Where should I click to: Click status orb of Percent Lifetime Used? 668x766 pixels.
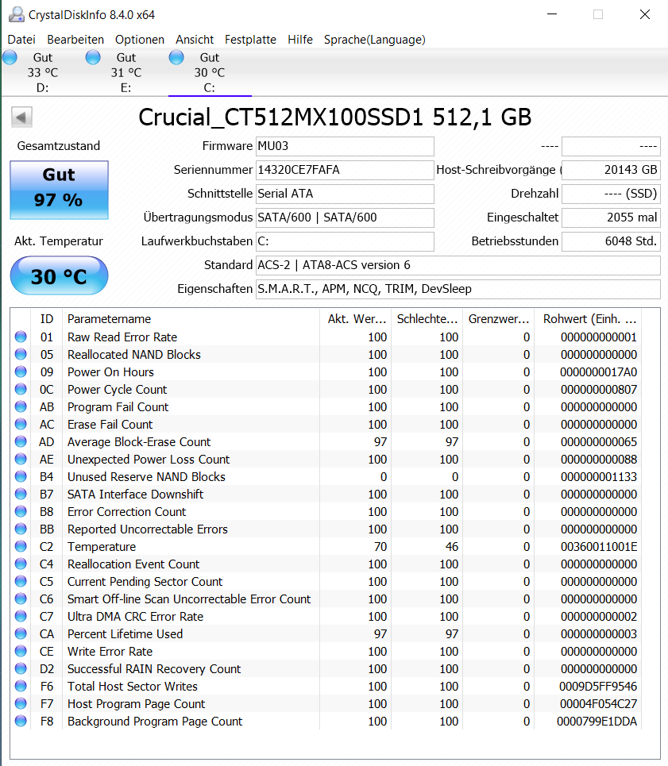click(x=21, y=634)
